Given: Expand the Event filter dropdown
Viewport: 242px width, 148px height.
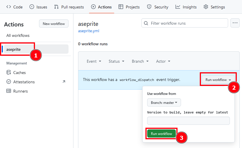Looking at the screenshot, I should pyautogui.click(x=94, y=61).
